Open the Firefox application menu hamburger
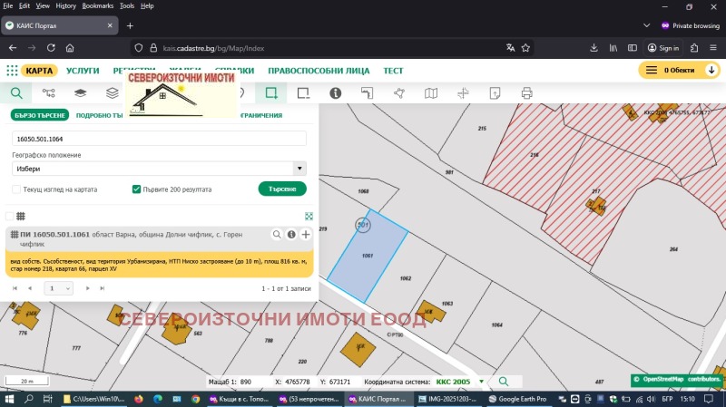The width and height of the screenshot is (726, 407). (713, 48)
